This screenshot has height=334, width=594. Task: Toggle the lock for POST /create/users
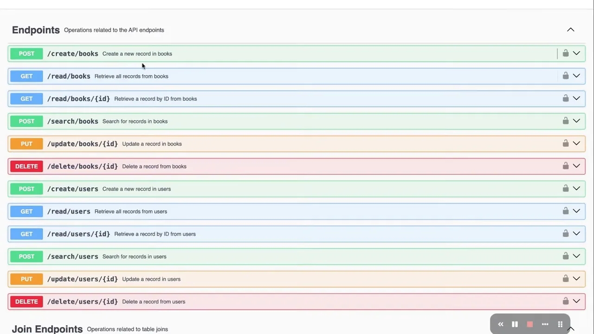coord(565,188)
